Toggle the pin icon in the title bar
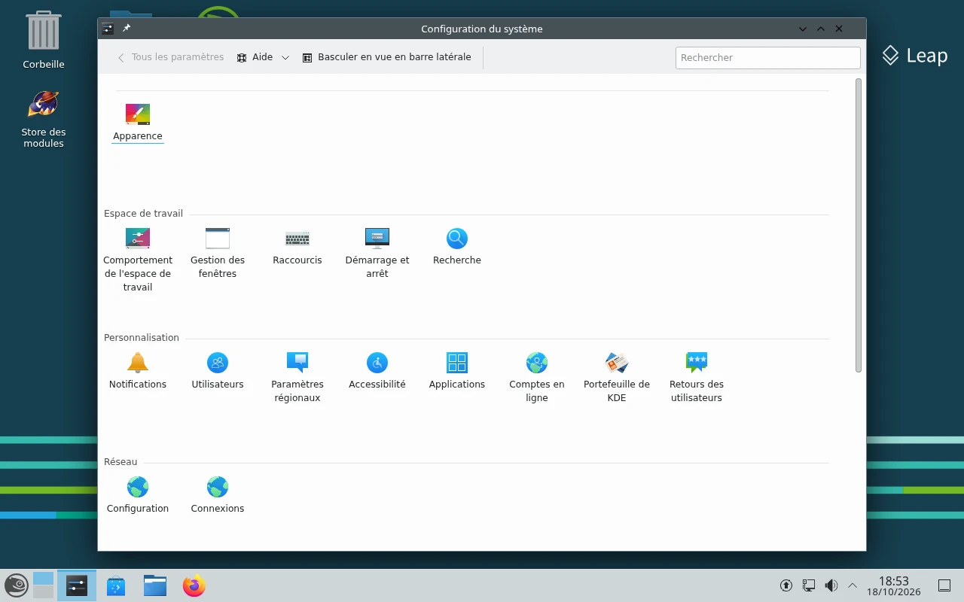Viewport: 964px width, 602px height. coord(127,29)
